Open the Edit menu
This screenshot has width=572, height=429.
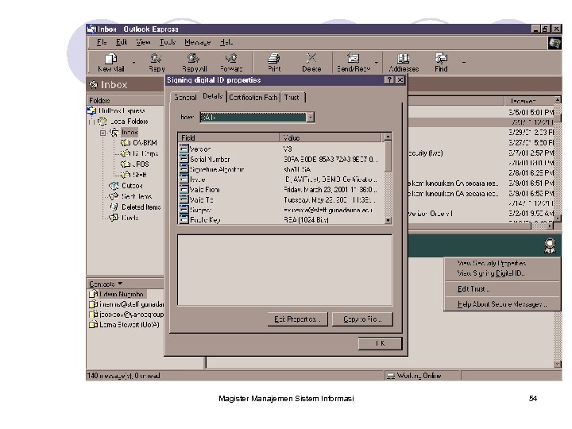pyautogui.click(x=122, y=42)
